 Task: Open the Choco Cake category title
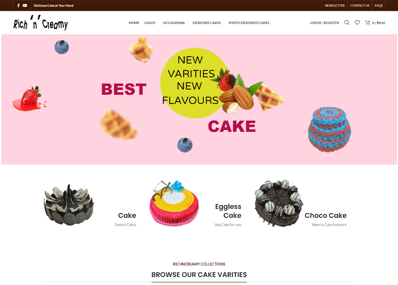coord(325,216)
